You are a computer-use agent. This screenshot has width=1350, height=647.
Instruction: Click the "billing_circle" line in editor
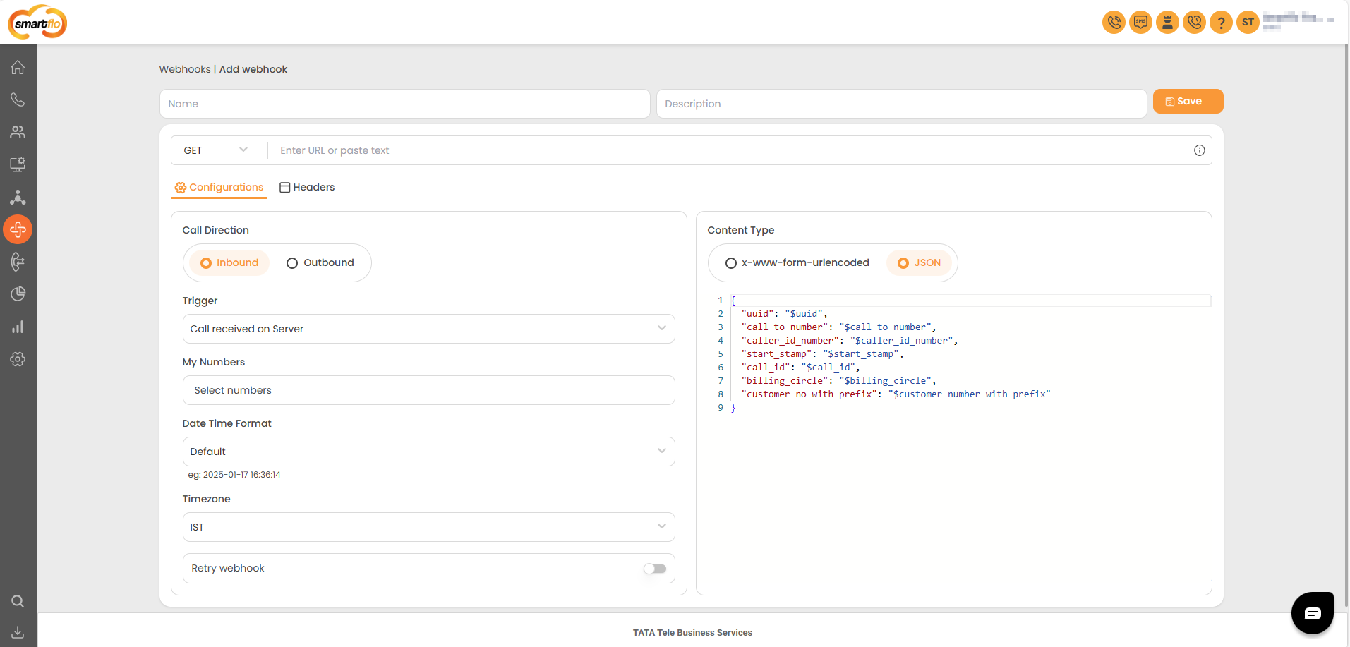pos(839,381)
